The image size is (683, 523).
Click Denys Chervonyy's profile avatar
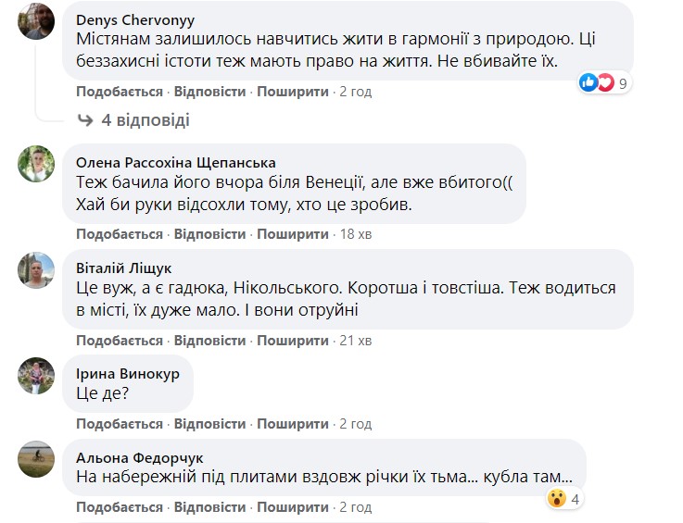37,22
